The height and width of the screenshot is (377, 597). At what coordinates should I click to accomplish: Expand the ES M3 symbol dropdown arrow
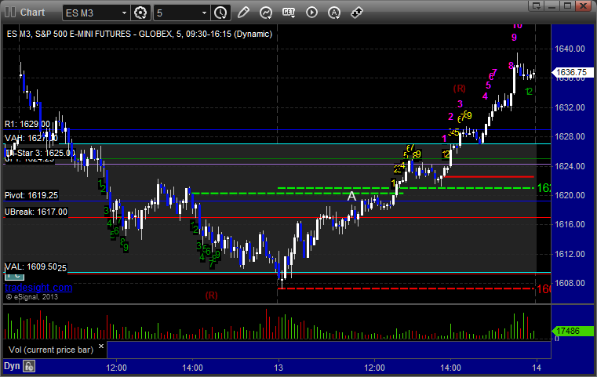click(x=124, y=13)
